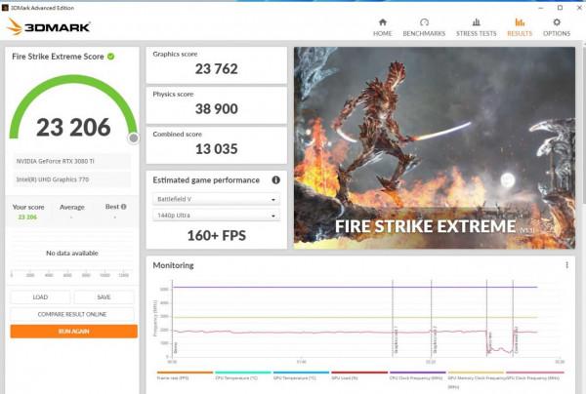Click the score gauge end knob
This screenshot has width=586, height=394.
134,138
